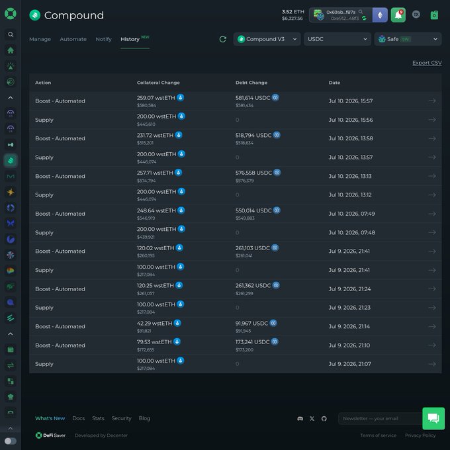The width and height of the screenshot is (450, 450).
Task: Open the USDC market dropdown
Action: 337,39
